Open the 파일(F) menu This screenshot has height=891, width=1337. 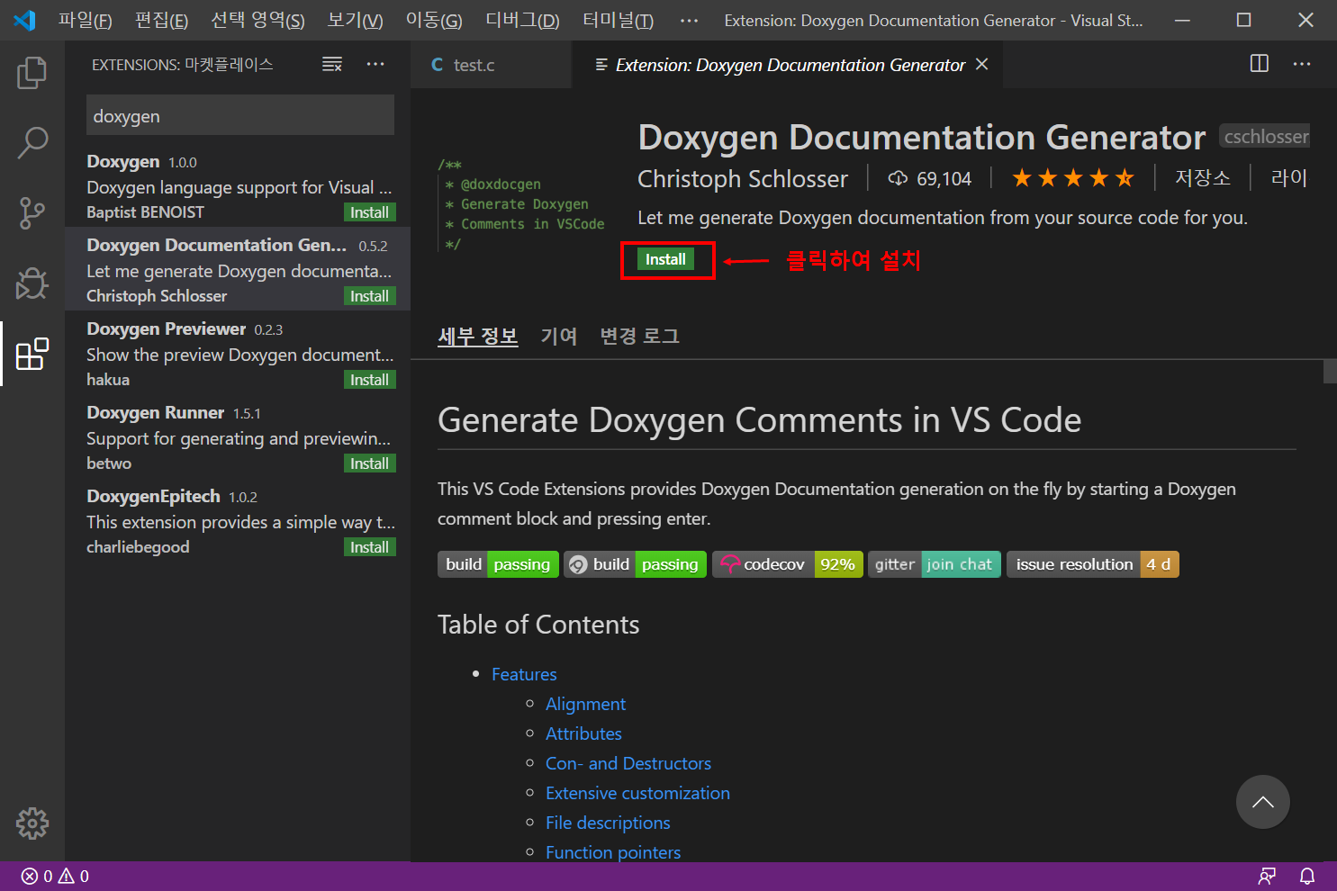tap(86, 20)
